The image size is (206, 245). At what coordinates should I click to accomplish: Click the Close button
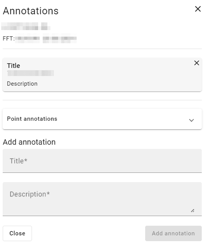point(17,233)
